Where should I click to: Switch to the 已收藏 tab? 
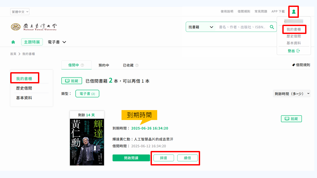(128, 65)
